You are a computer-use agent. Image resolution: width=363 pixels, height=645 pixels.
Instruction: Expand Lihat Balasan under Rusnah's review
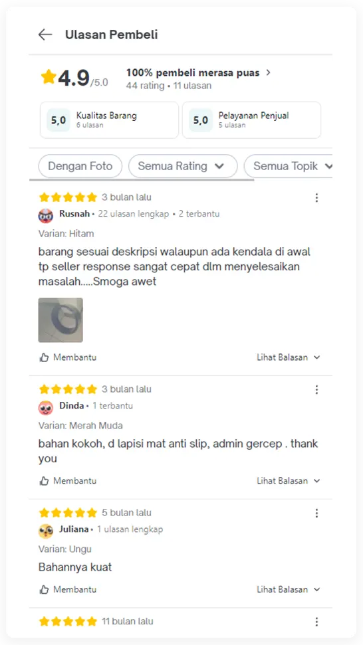pyautogui.click(x=288, y=357)
